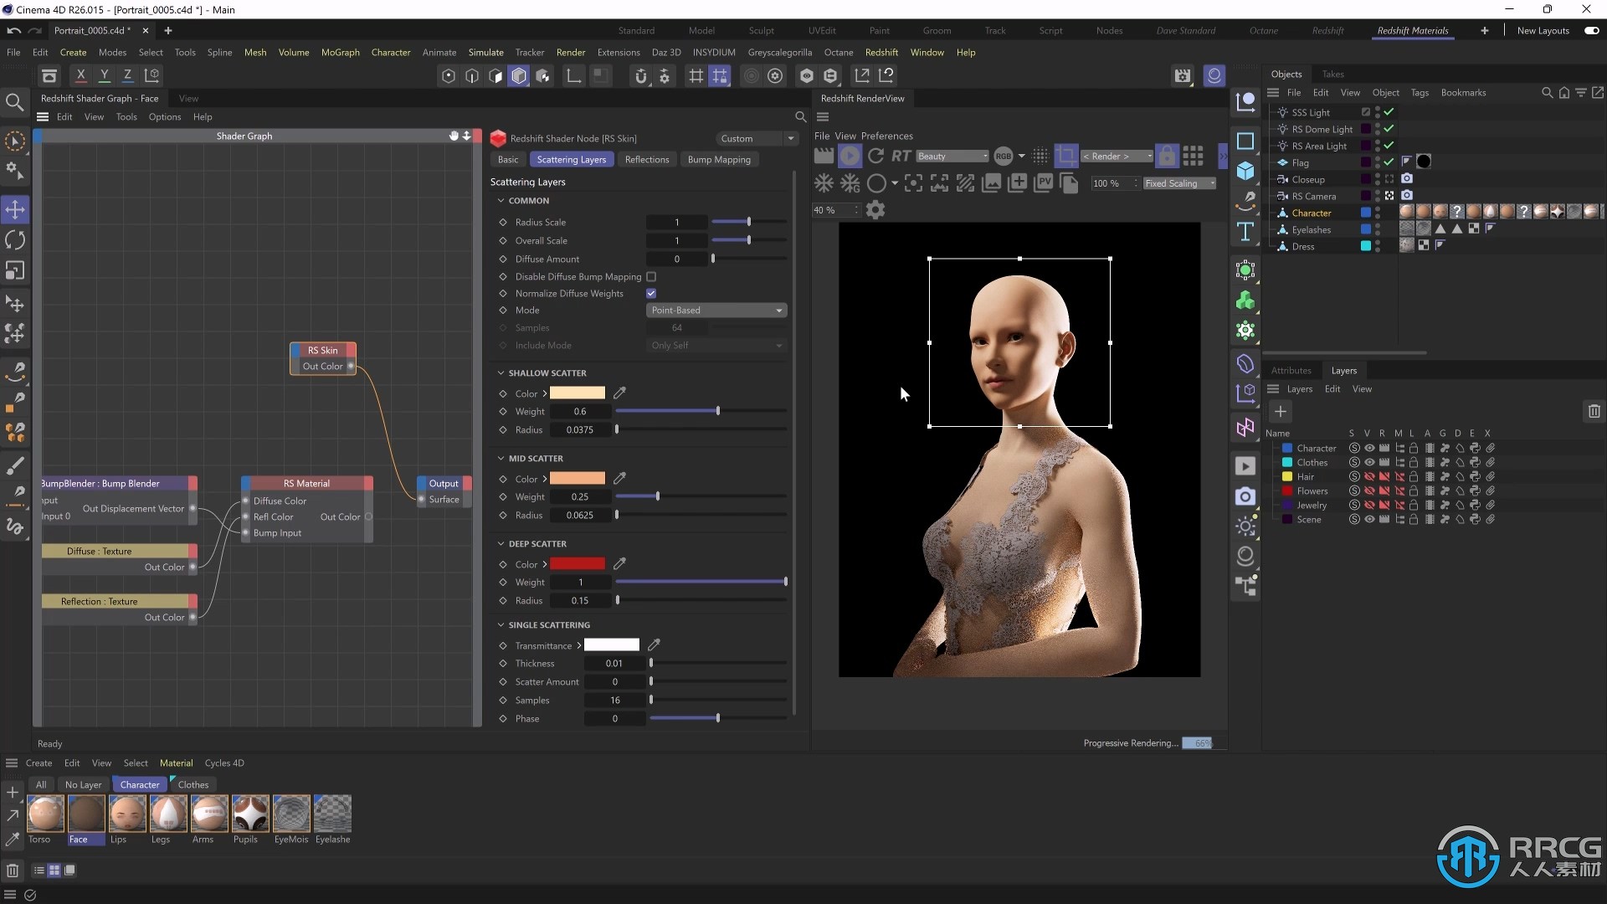Toggle the RT real-time render icon
The height and width of the screenshot is (904, 1607).
(x=901, y=156)
